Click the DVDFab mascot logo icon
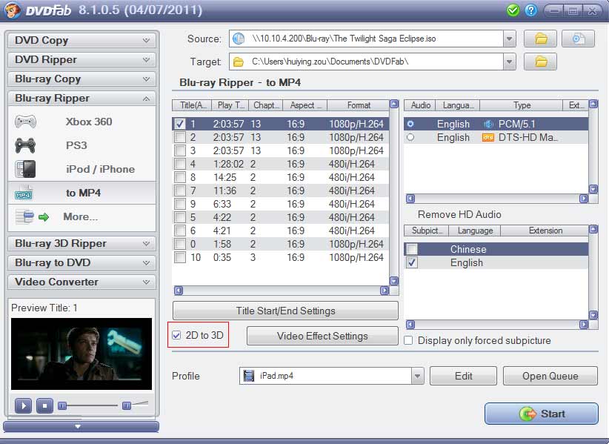 click(12, 10)
